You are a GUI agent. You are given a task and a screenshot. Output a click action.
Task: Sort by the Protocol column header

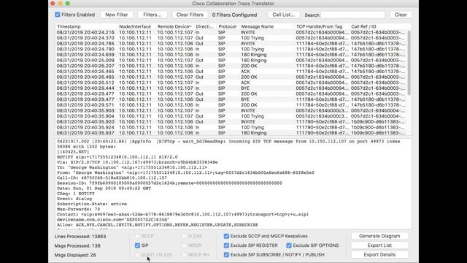coord(227,26)
